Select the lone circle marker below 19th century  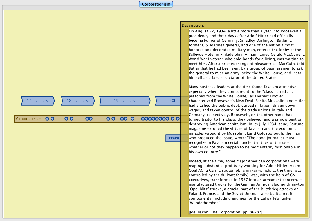click(x=132, y=119)
